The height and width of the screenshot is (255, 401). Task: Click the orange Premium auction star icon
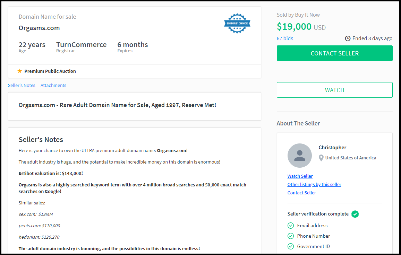point(20,71)
